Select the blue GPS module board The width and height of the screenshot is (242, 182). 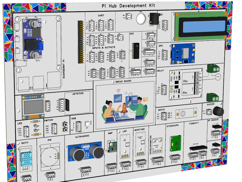coord(183,54)
